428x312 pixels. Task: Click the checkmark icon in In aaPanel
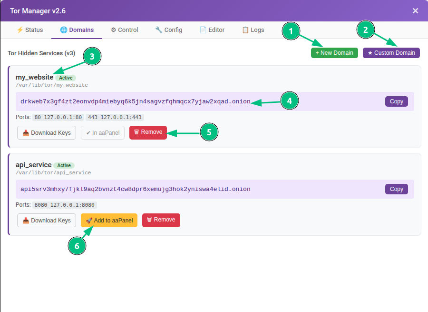coord(88,133)
